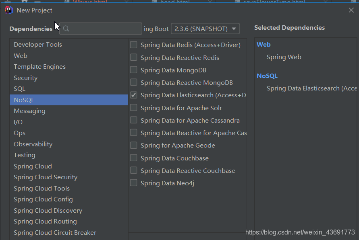The width and height of the screenshot is (359, 240).
Task: Focus the dependencies search field
Action: 100,29
